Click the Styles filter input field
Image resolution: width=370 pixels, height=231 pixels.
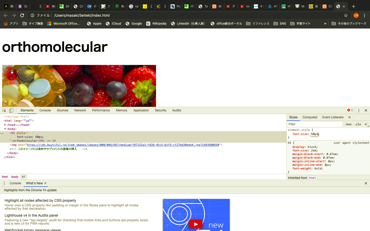pyautogui.click(x=314, y=124)
